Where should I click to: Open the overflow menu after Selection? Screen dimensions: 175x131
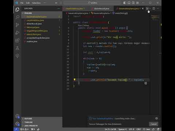[x=45, y=3]
